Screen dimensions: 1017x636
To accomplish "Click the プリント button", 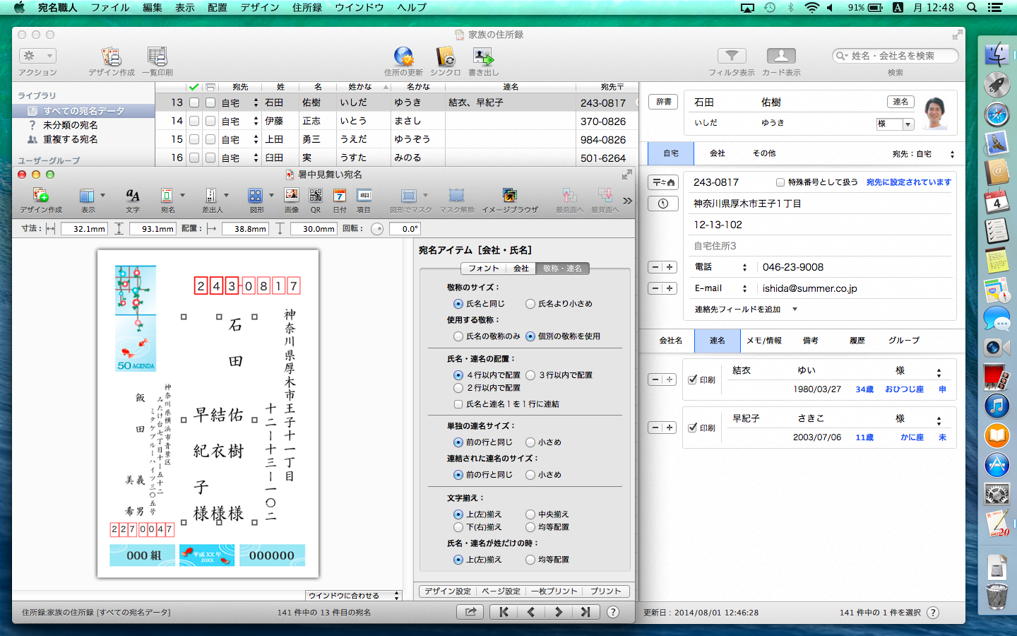I will coord(606,591).
